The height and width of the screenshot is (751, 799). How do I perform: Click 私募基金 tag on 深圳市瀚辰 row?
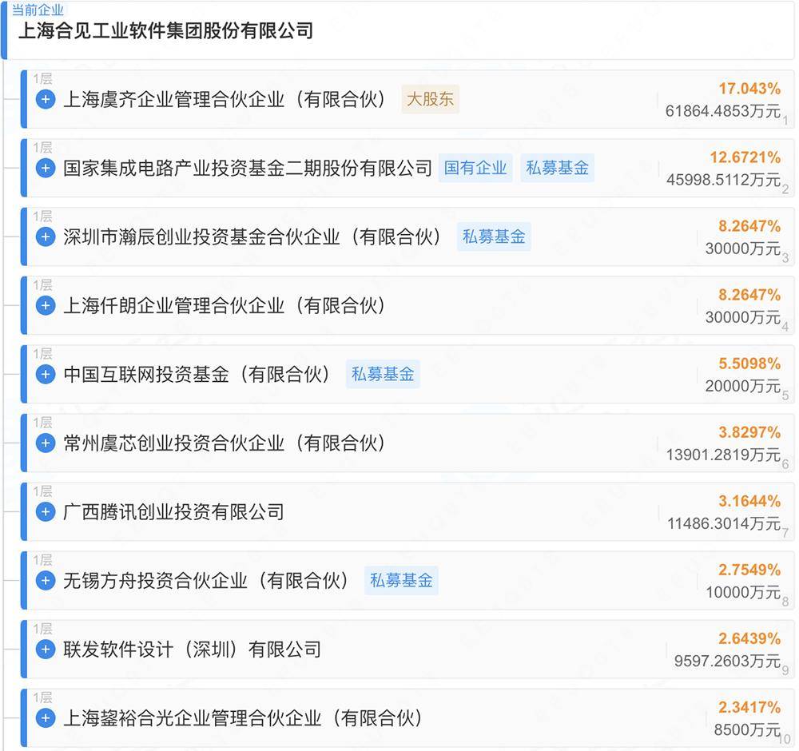(494, 237)
